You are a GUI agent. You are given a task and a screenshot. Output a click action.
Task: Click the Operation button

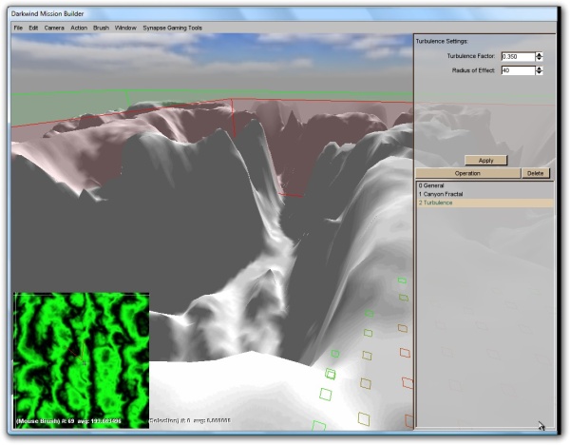tap(467, 174)
